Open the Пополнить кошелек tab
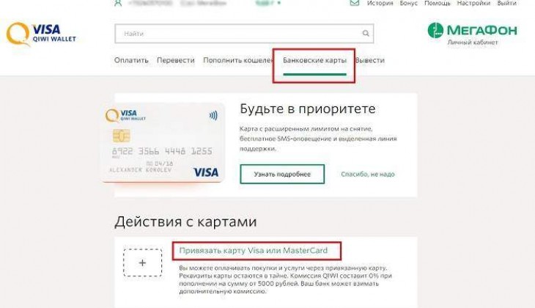This screenshot has height=308, width=535. pyautogui.click(x=237, y=60)
